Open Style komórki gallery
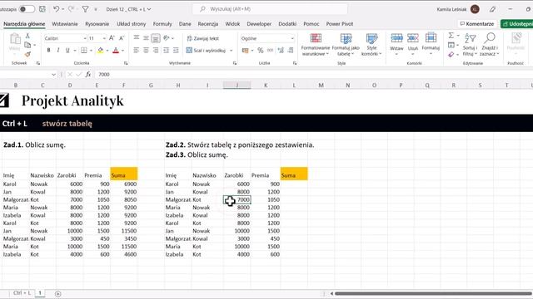Screen dimensions: 533x299 (x=371, y=44)
